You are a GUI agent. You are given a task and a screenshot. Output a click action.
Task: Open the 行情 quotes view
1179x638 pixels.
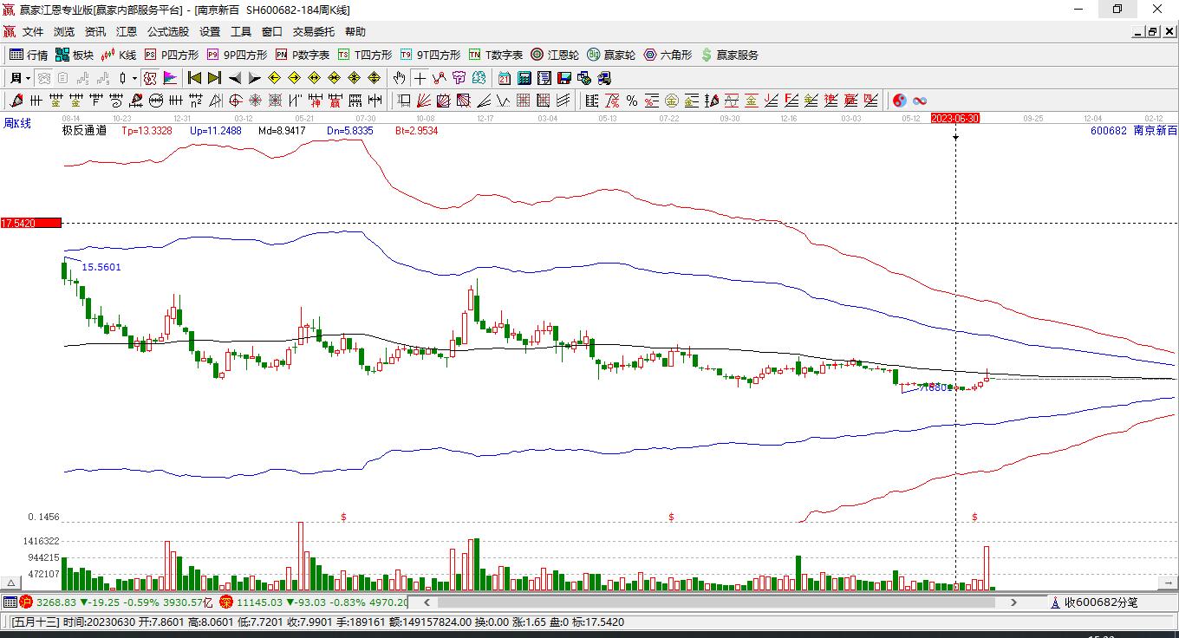click(29, 55)
